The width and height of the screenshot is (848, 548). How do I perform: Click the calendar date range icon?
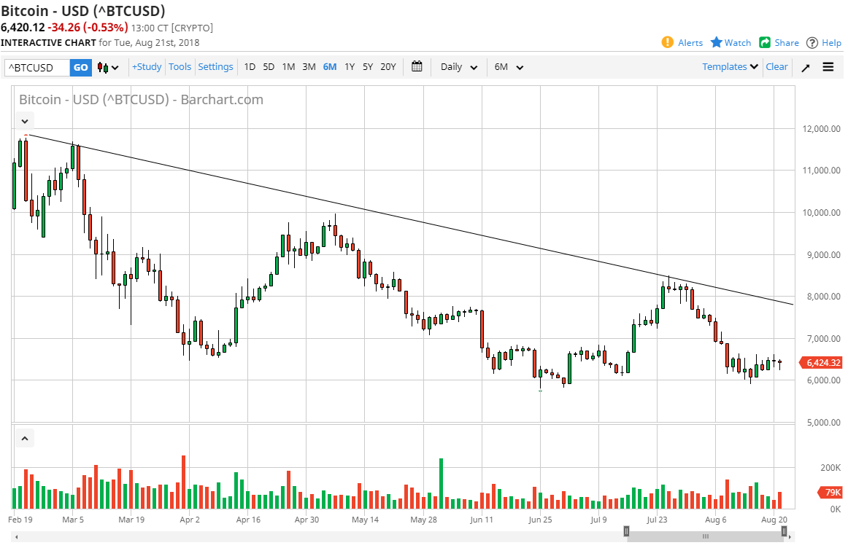click(x=417, y=66)
